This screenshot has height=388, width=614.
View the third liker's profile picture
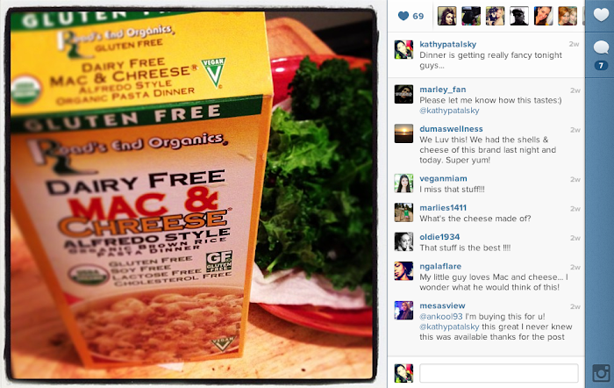click(496, 16)
